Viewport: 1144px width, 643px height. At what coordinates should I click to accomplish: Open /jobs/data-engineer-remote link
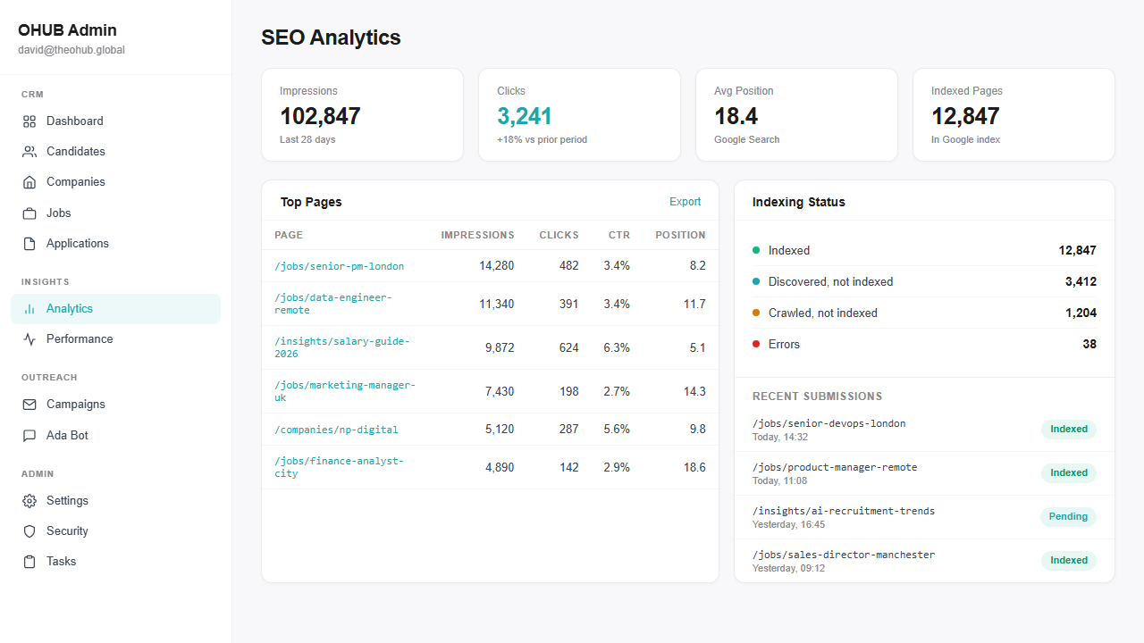332,304
